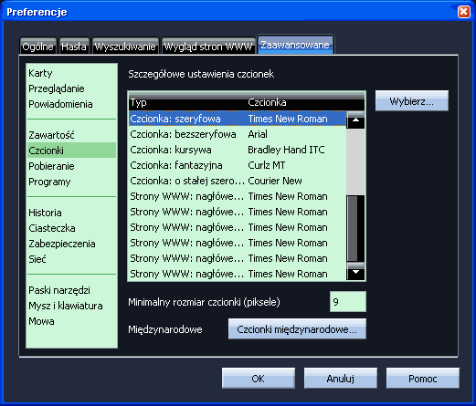Select the highlighted Czcionki sidebar entry
Viewport: 476px width, 406px height.
[x=71, y=151]
